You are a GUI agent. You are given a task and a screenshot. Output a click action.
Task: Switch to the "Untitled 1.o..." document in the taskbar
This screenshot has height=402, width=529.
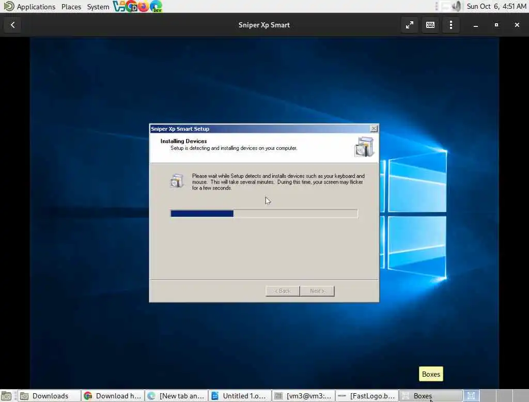tap(240, 396)
